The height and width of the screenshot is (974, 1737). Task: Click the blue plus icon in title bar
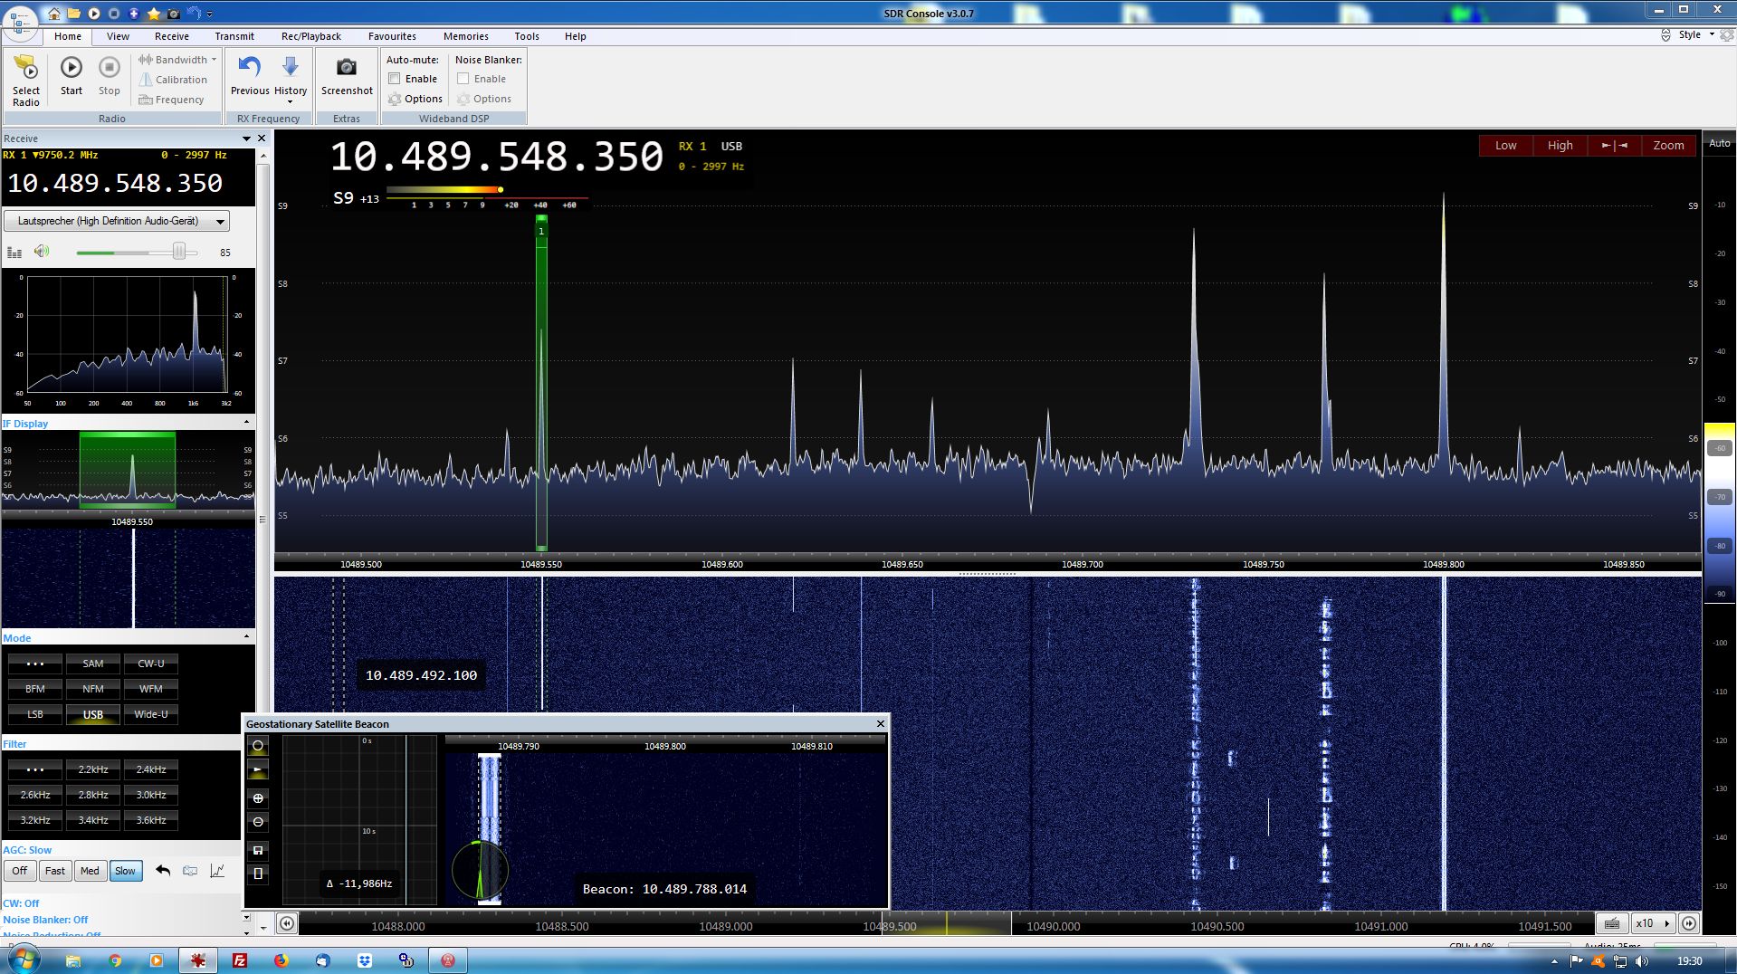coord(134,14)
